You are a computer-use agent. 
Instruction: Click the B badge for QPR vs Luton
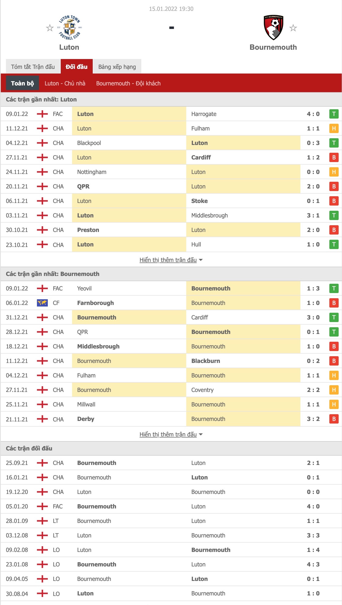(334, 186)
